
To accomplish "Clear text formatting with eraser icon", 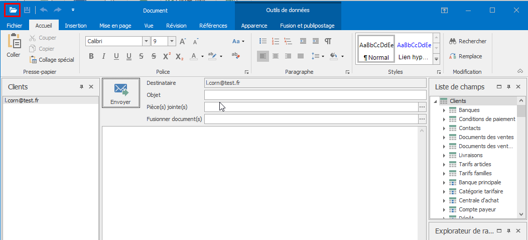I will (x=236, y=56).
